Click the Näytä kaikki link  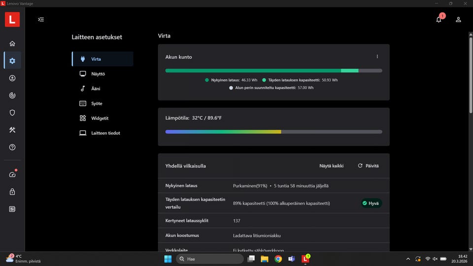coord(331,166)
